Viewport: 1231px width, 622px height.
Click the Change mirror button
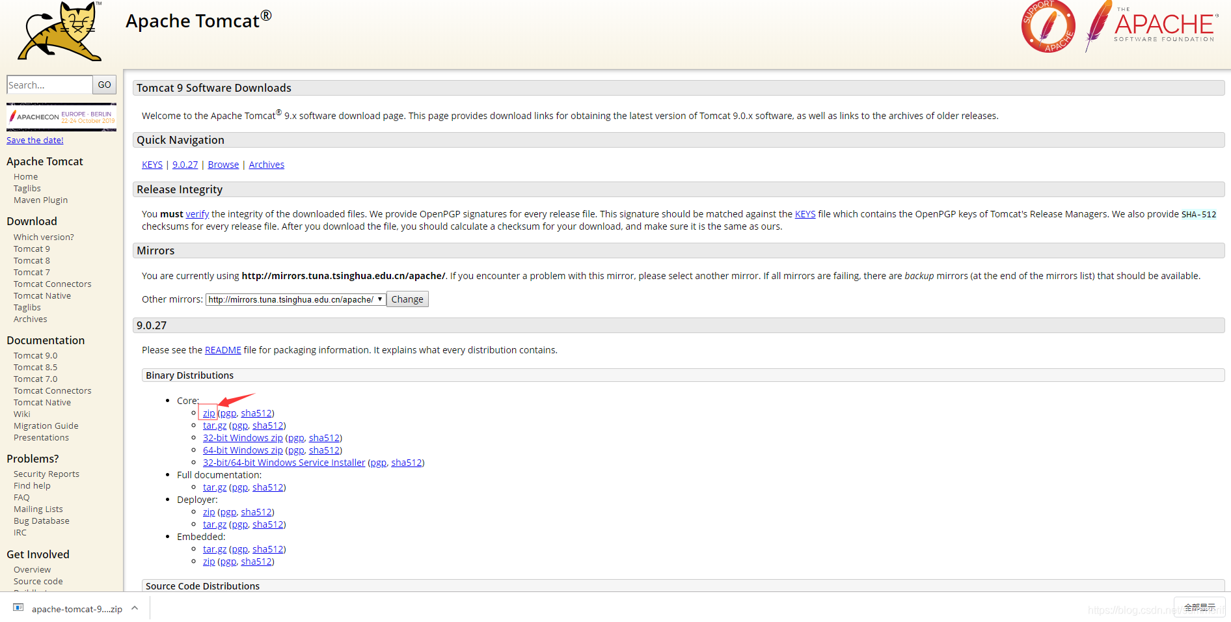point(407,299)
